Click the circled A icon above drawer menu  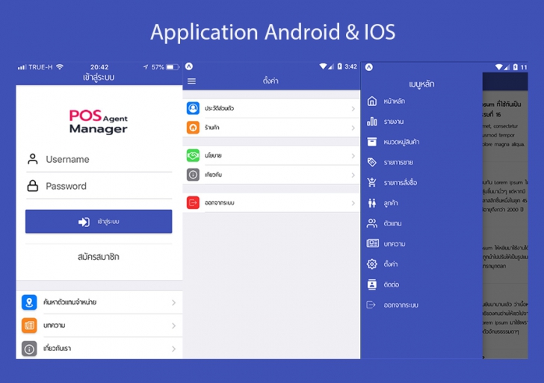(369, 67)
